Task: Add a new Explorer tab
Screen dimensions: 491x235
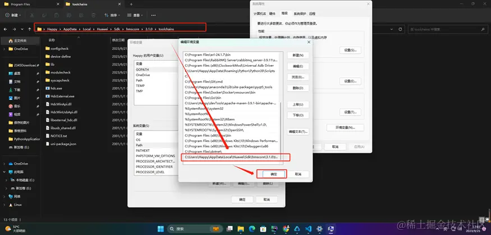Action: click(x=131, y=4)
